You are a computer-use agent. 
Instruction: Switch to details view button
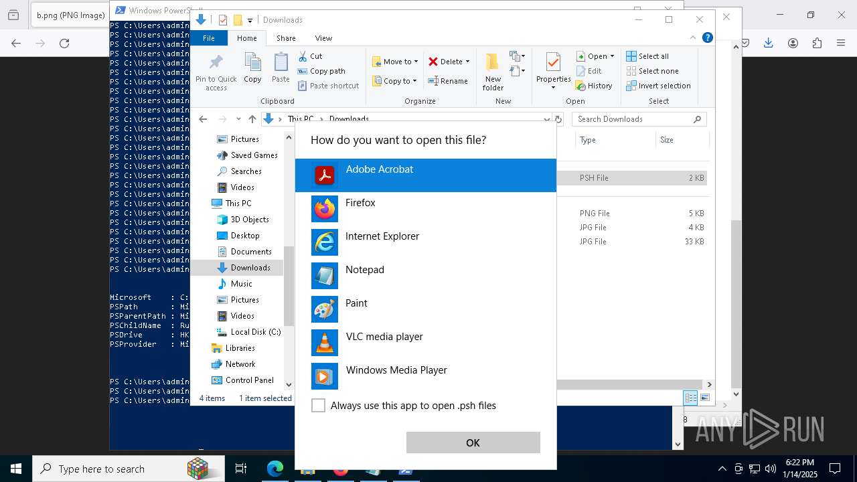coord(690,398)
